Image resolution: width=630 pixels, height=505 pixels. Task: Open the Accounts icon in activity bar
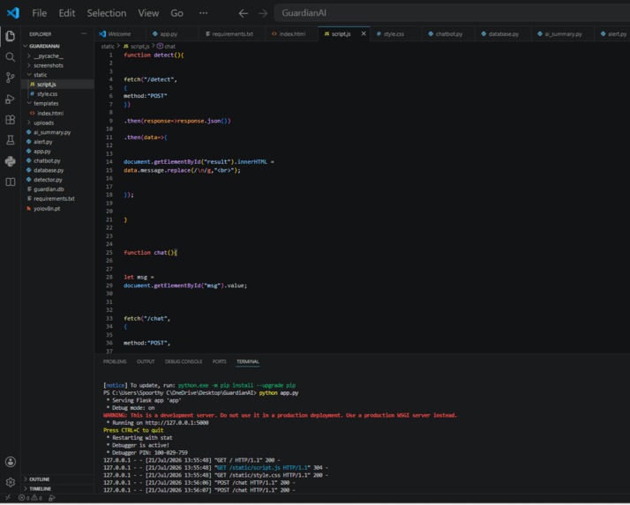pyautogui.click(x=11, y=462)
